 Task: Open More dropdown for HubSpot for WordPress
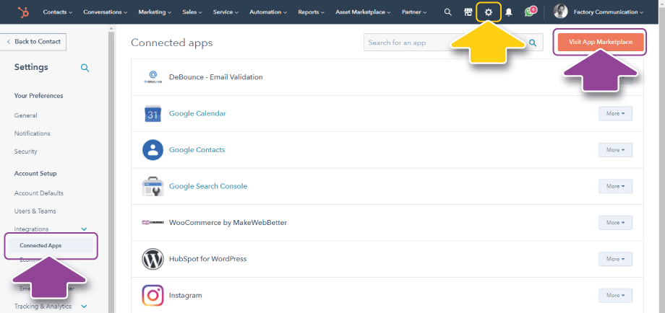[x=615, y=260]
